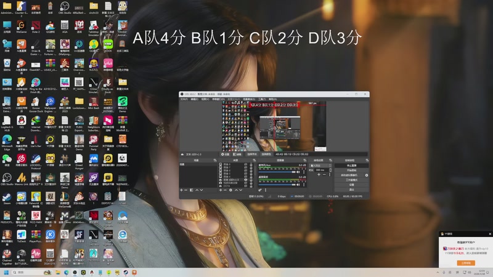Open Goose Goose Duck desktop icon
This screenshot has width=493, height=277.
(x=36, y=105)
